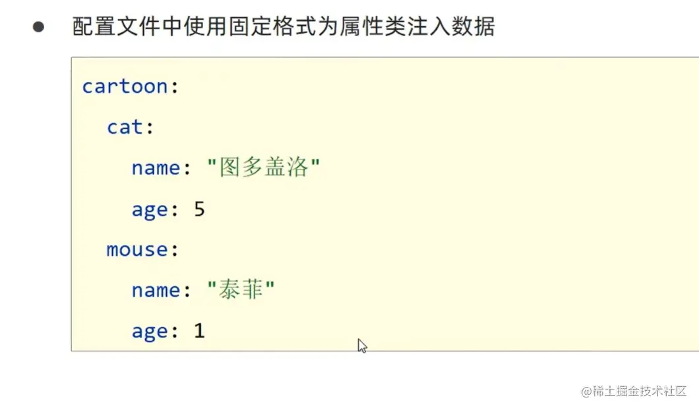Click the 'cat:' key in the YAML
This screenshot has width=699, height=410.
(130, 127)
